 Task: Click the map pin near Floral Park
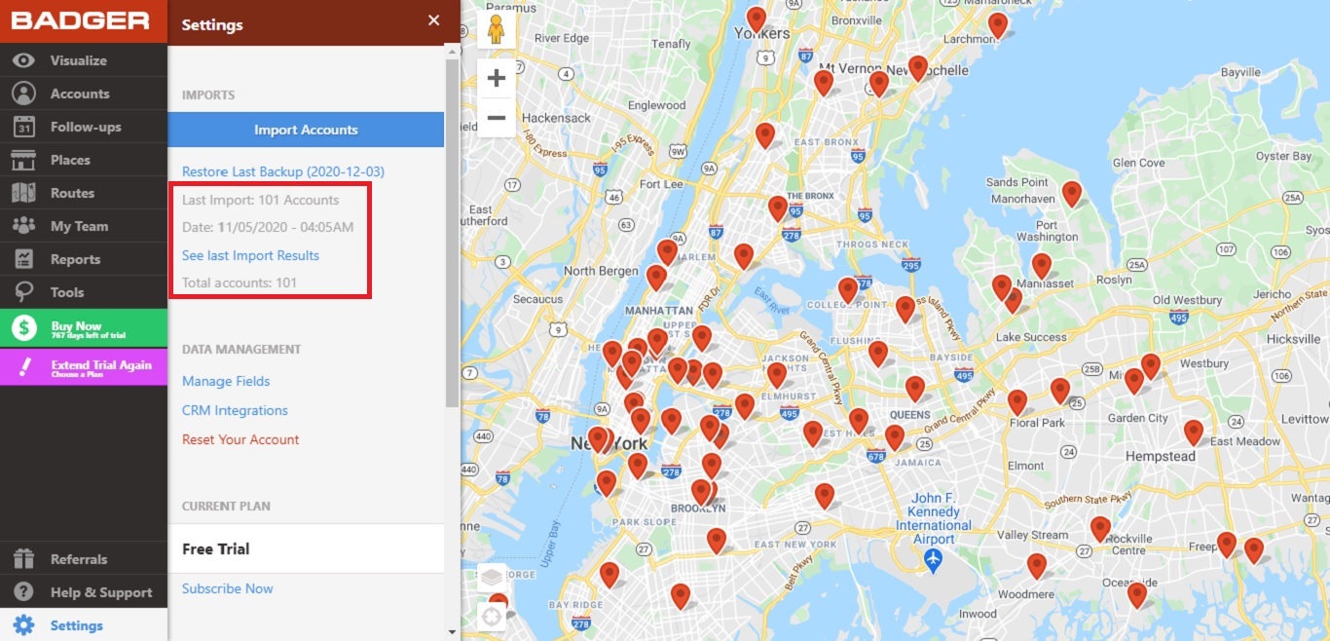1017,401
